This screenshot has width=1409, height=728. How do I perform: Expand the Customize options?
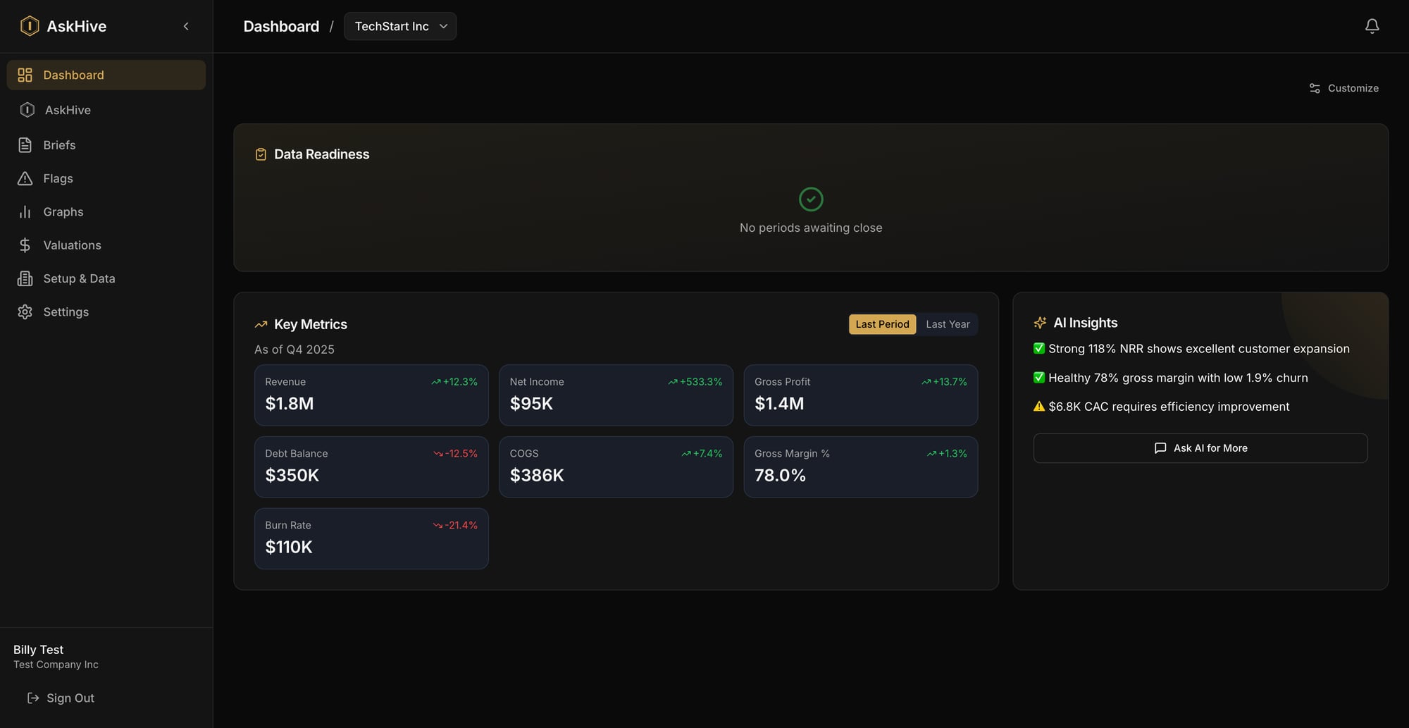pyautogui.click(x=1343, y=88)
